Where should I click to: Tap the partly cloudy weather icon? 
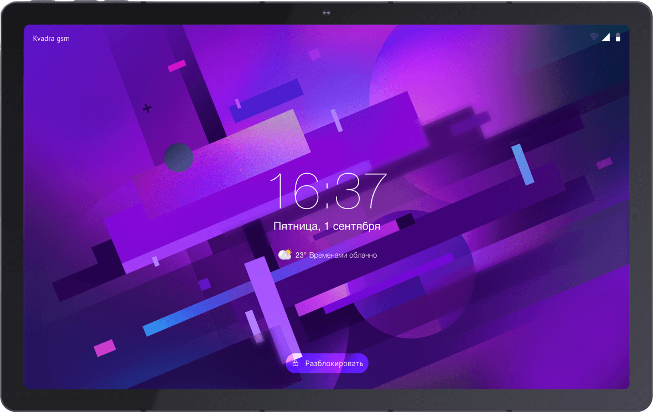click(285, 254)
